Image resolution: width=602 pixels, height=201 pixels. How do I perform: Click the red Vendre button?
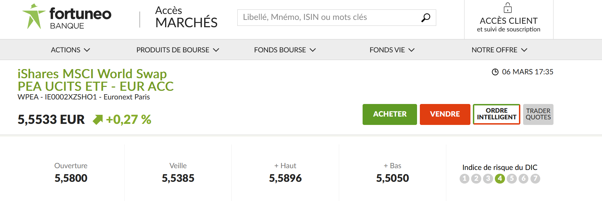(x=445, y=114)
